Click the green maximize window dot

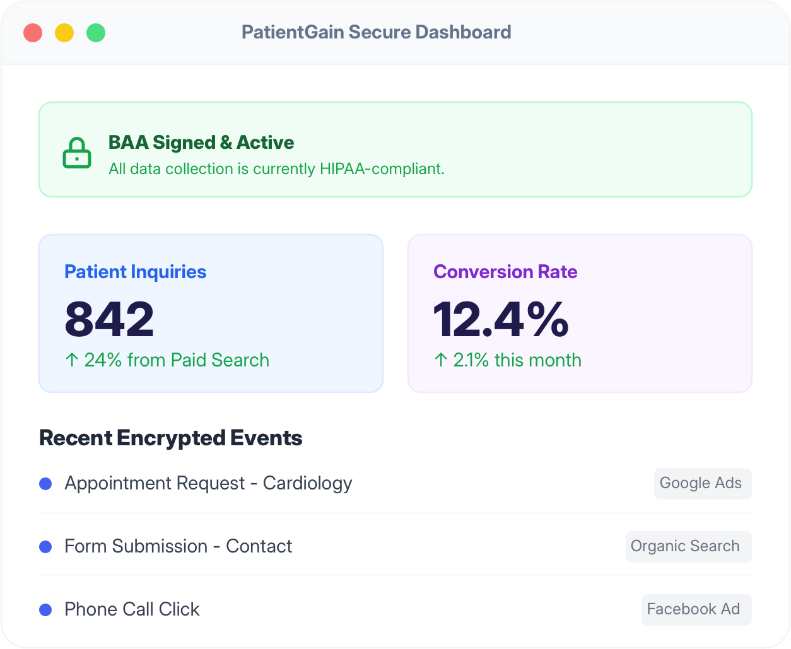pyautogui.click(x=96, y=33)
